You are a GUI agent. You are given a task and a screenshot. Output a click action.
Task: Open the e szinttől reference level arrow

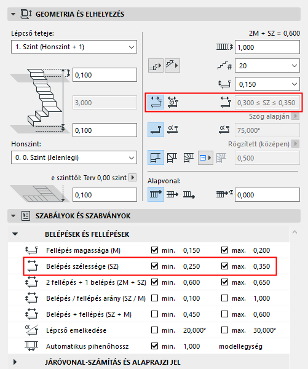tap(133, 178)
